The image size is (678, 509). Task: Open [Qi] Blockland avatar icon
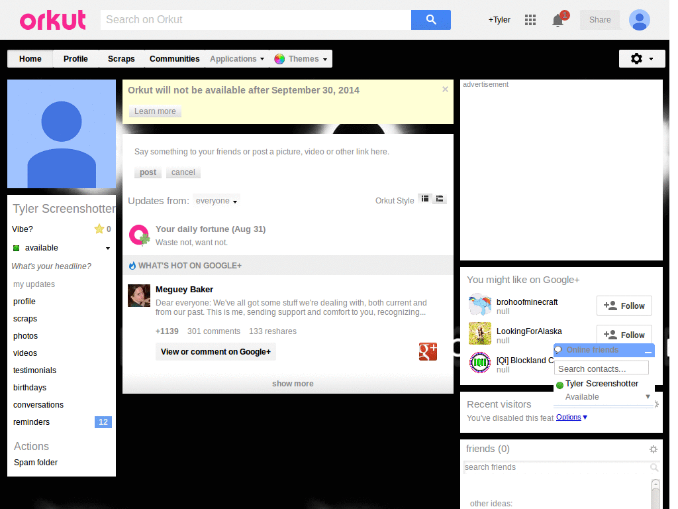(x=480, y=363)
